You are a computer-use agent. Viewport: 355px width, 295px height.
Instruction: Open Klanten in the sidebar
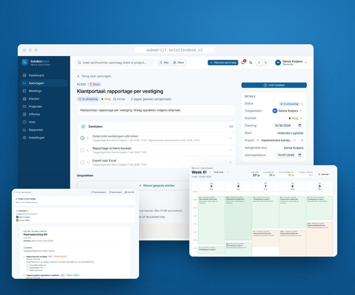pos(44,99)
